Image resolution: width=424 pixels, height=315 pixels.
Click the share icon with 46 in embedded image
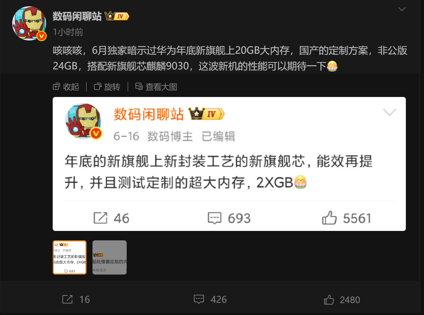101,218
